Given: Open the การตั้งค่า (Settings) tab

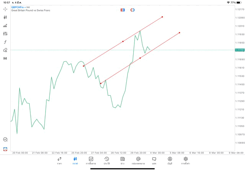Looking at the screenshot, I should 186,161.
